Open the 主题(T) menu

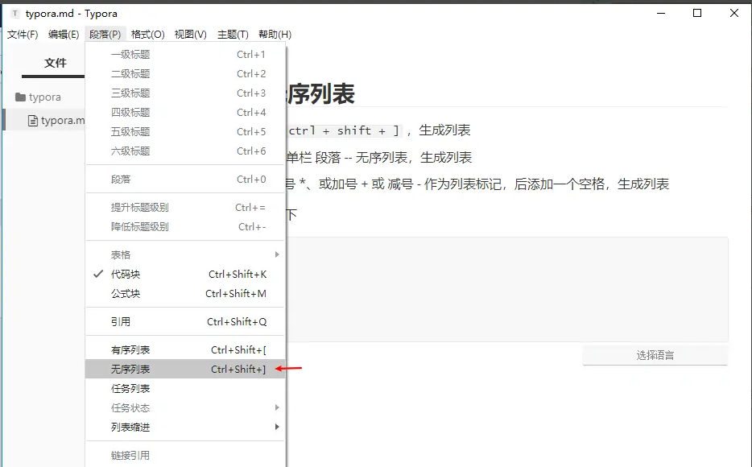click(x=233, y=35)
